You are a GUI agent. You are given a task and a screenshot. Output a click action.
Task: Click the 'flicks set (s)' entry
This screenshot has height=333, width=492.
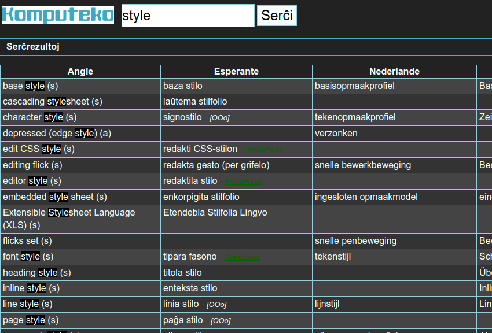27,241
